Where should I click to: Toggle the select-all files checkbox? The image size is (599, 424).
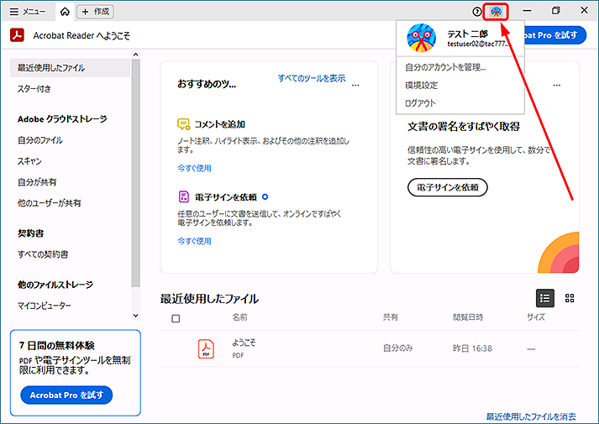[176, 318]
